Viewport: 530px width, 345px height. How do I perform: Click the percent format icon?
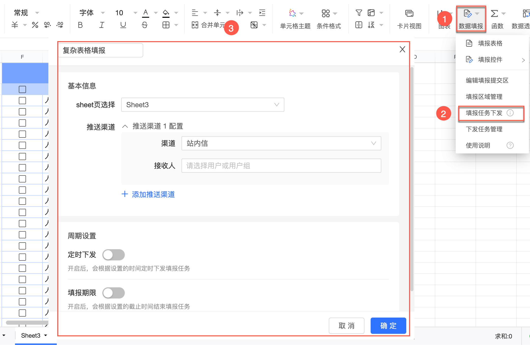35,25
